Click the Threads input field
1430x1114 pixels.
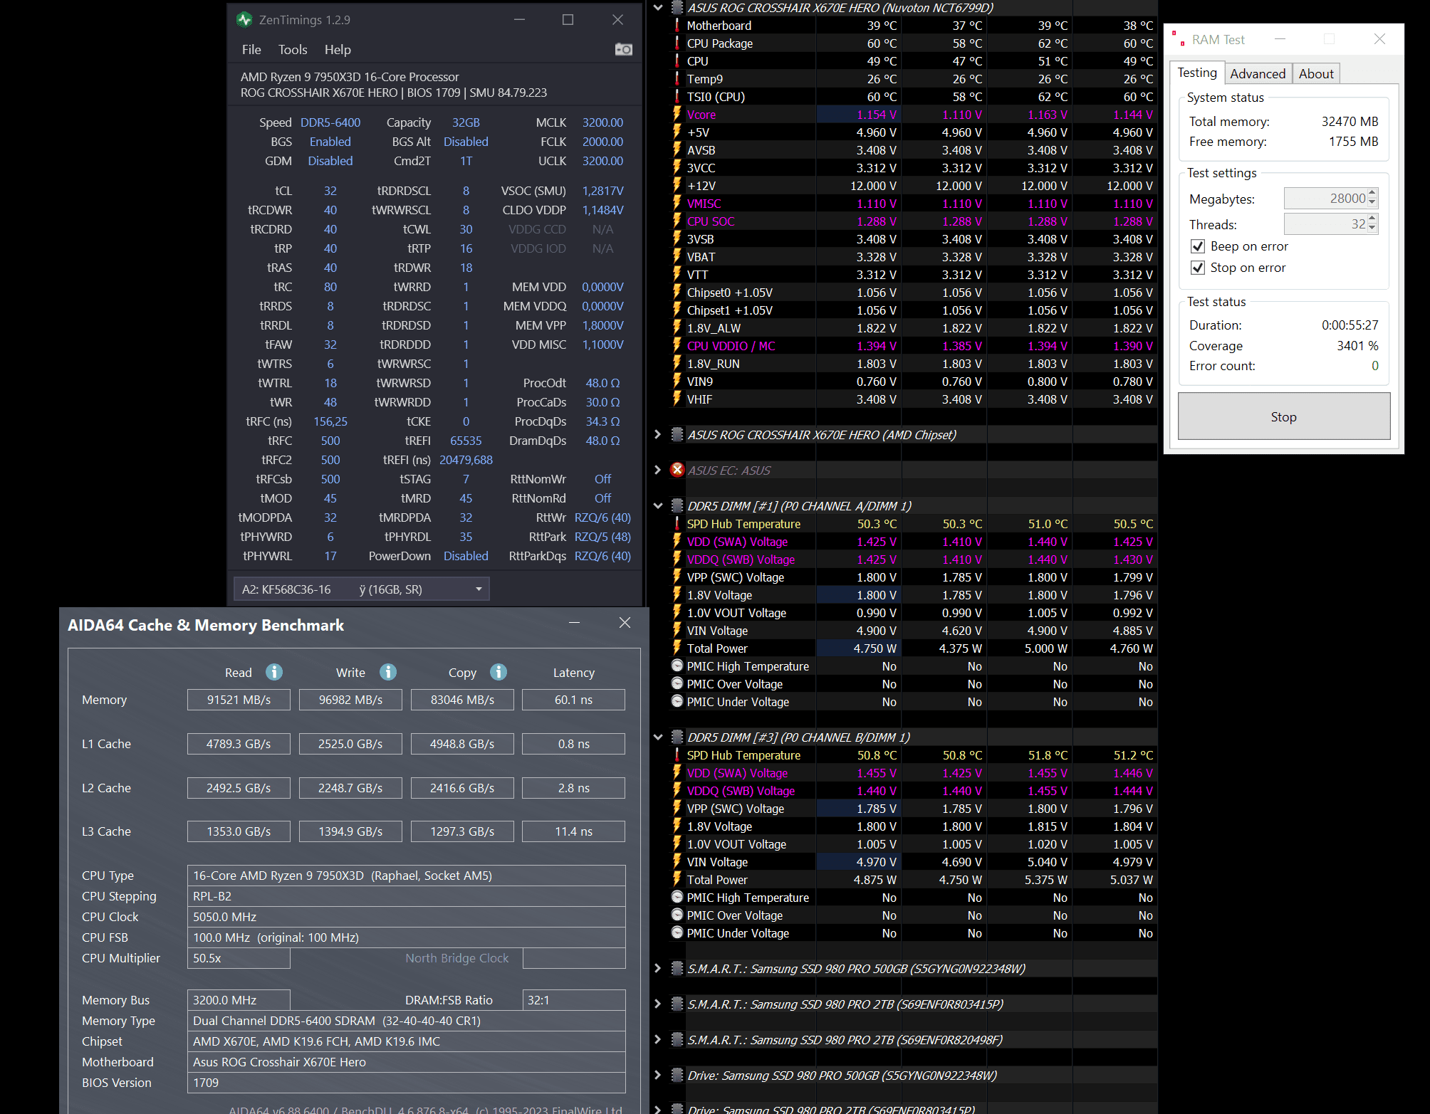(x=1325, y=224)
